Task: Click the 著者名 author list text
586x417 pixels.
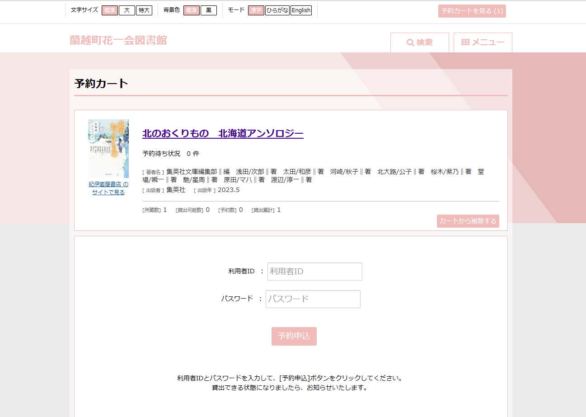Action: [313, 176]
